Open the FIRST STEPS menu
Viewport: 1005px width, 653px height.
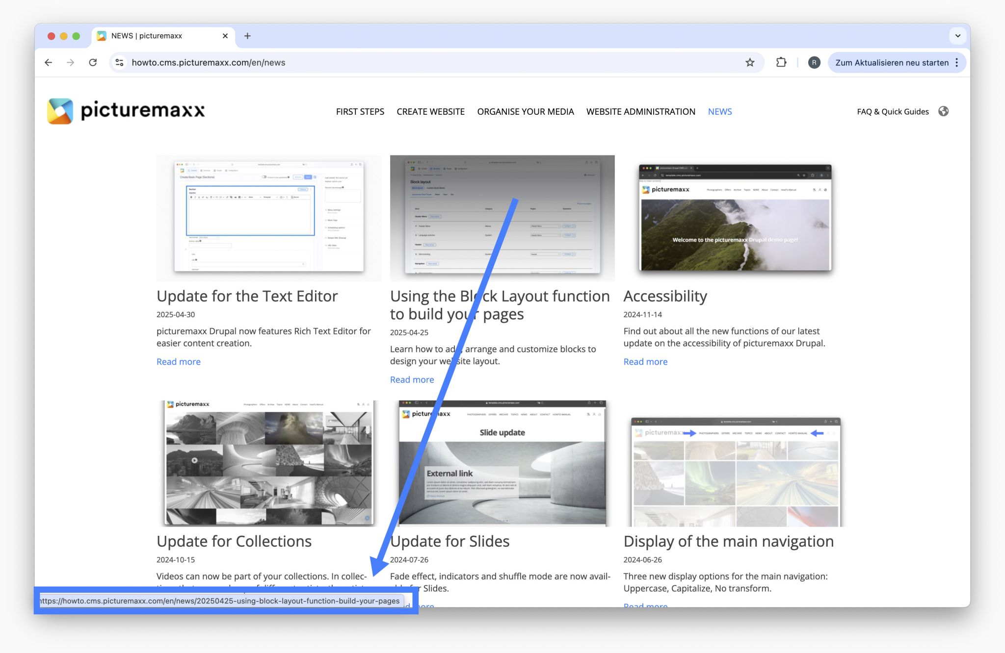[360, 111]
